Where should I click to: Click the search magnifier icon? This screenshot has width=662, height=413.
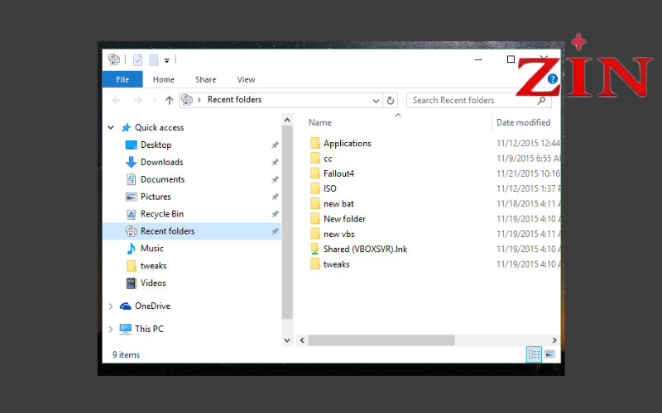542,100
